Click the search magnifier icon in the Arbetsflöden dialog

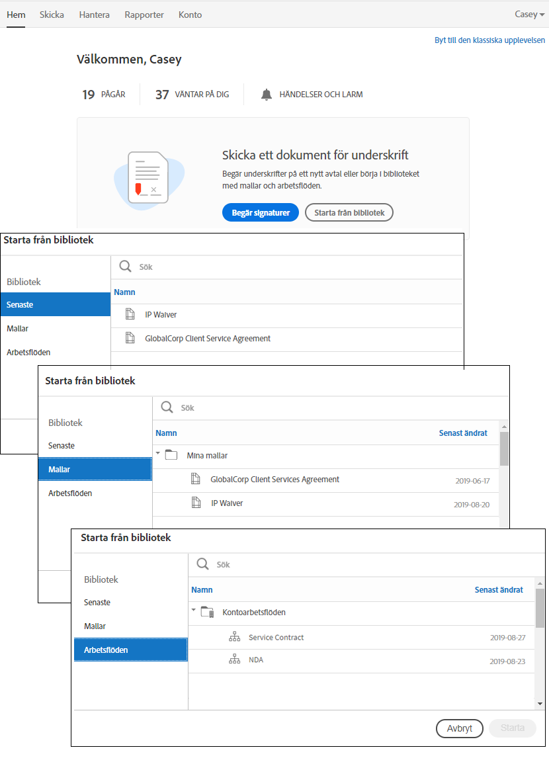click(x=203, y=564)
